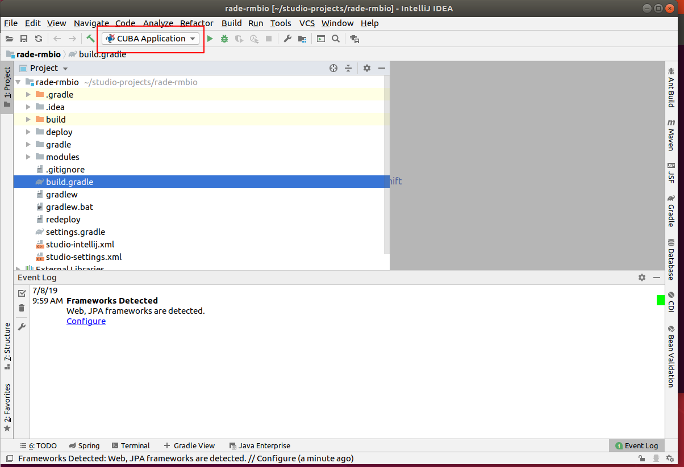Click the grey Stop square icon
Screen dimensions: 684x467
click(269, 39)
